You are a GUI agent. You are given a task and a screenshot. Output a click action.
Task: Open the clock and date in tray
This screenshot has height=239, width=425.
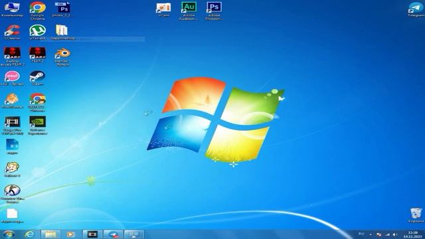[412, 234]
